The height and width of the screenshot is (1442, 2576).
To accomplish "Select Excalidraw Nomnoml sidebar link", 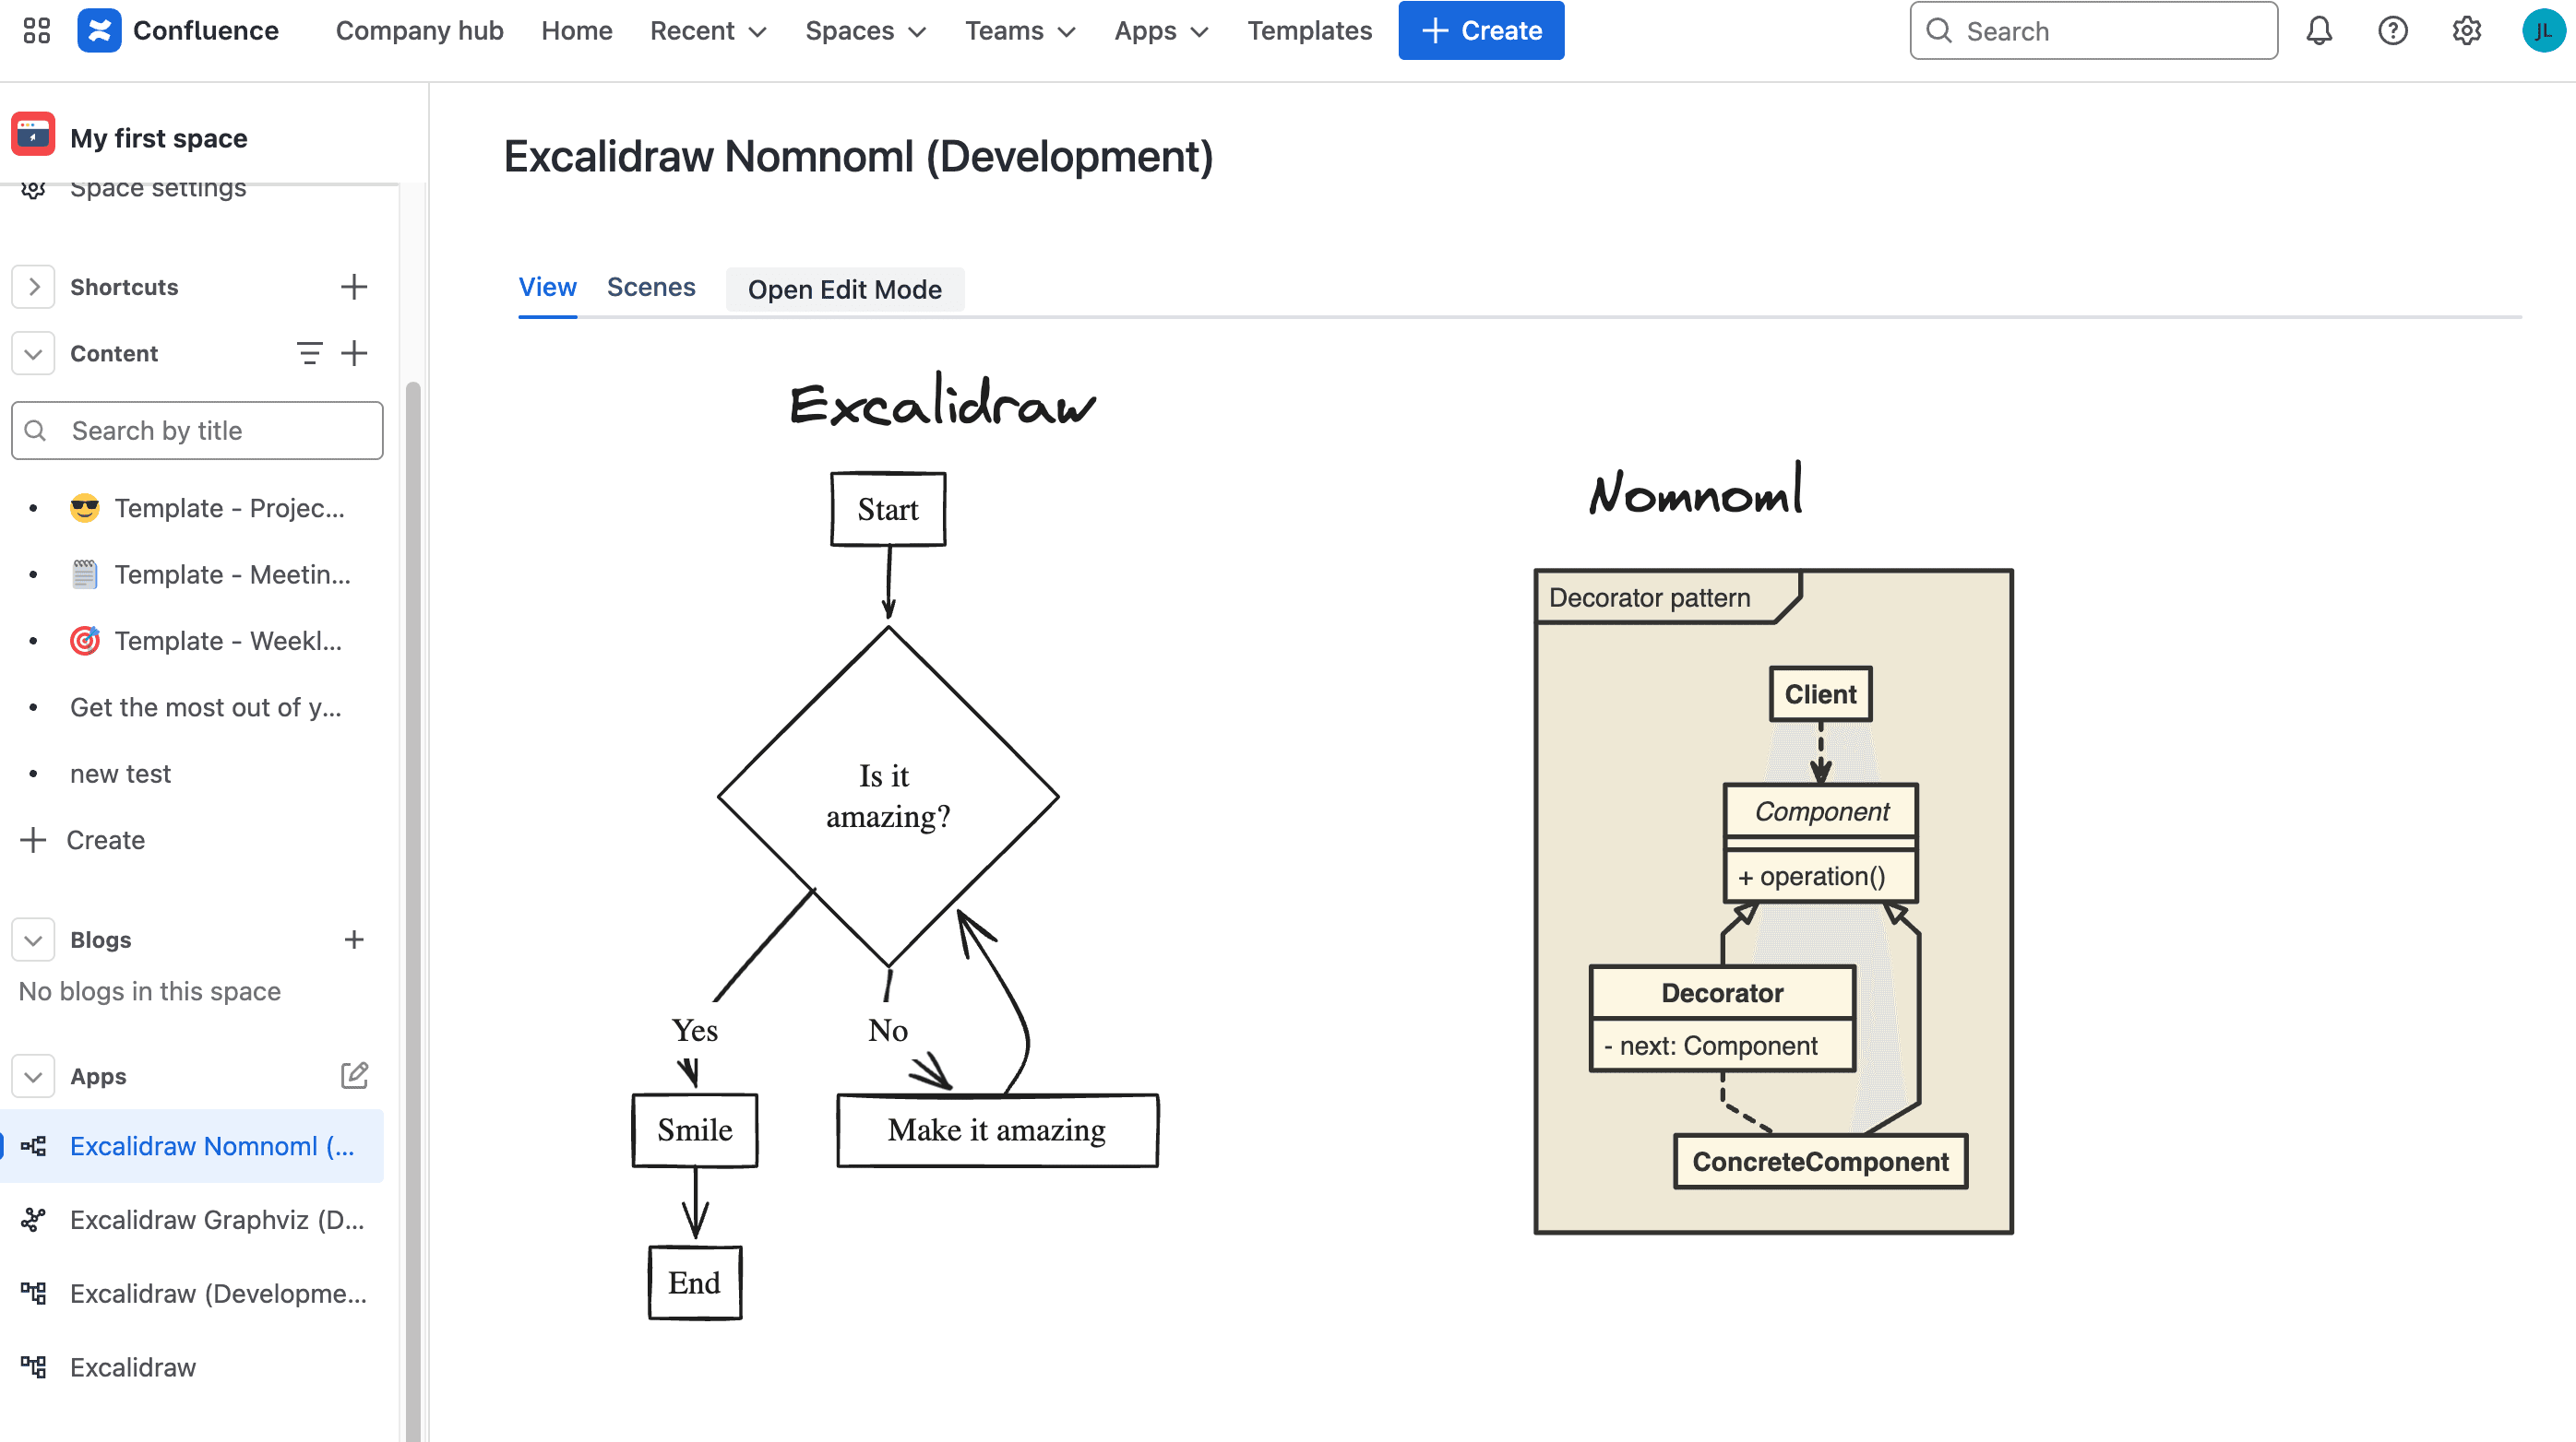I will [x=212, y=1146].
